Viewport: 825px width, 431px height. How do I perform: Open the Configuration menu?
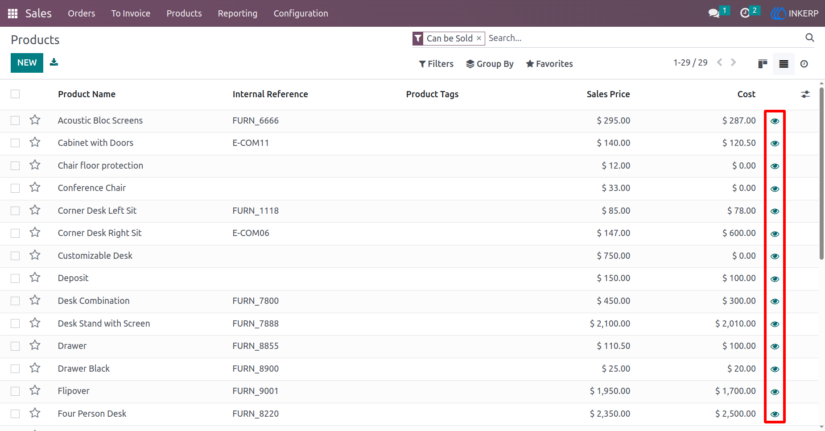pos(301,13)
